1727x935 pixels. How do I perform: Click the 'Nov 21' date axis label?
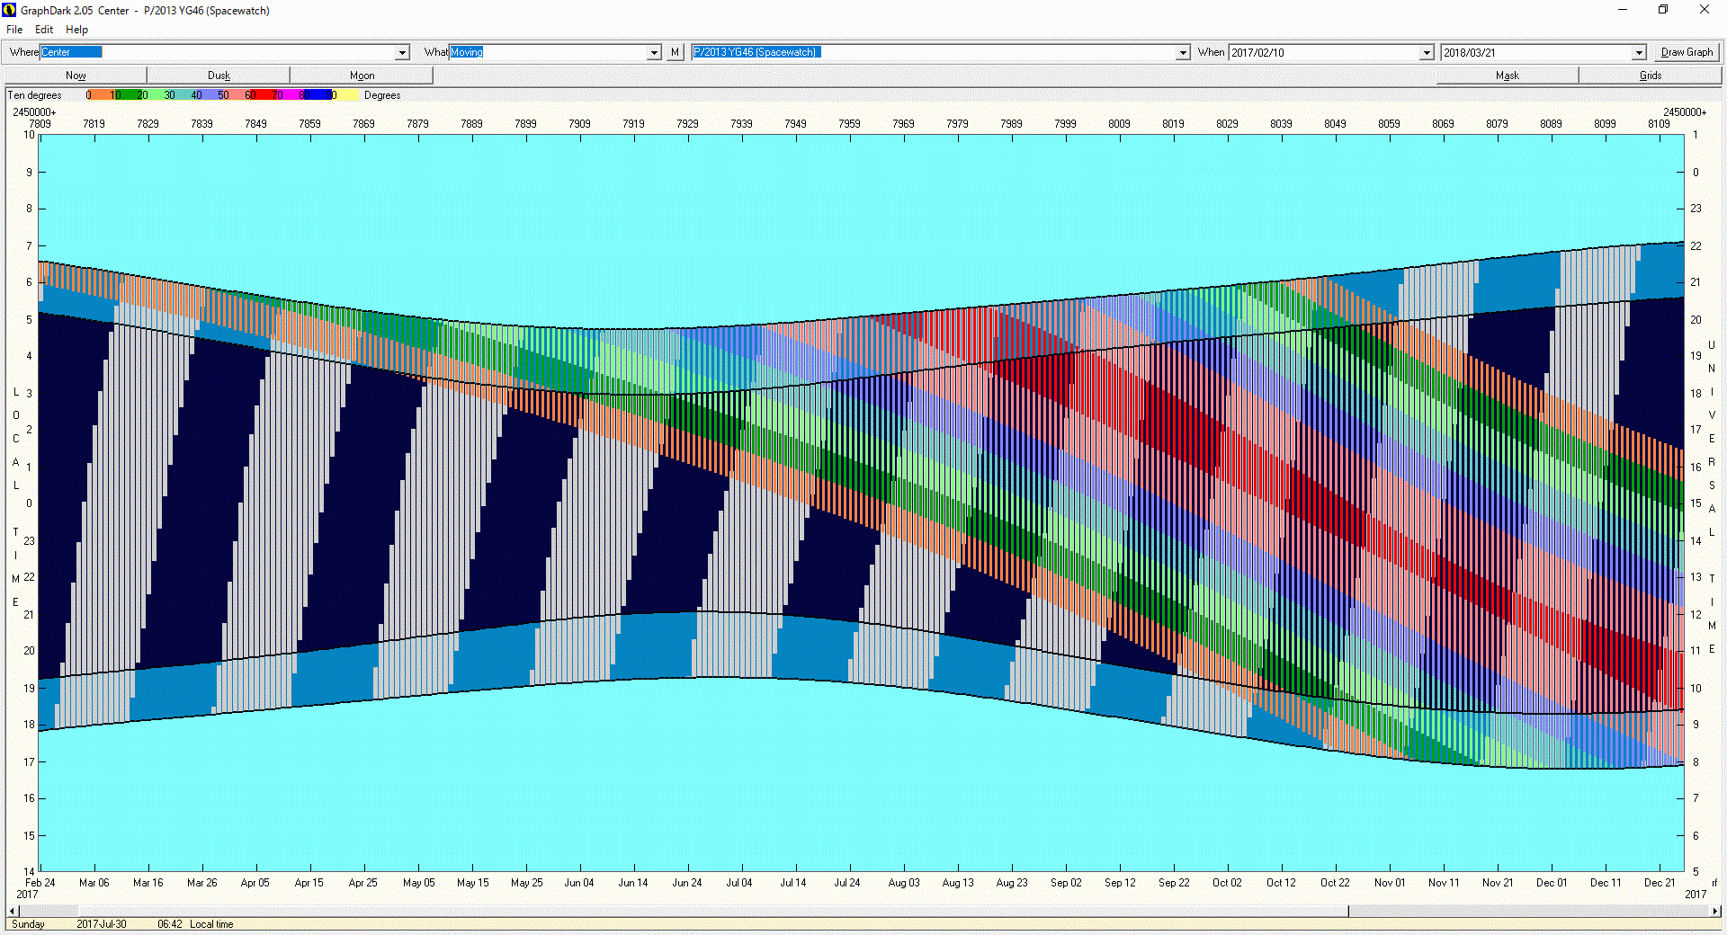tap(1498, 883)
